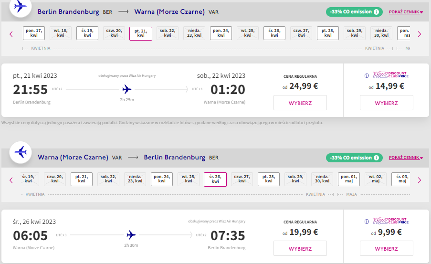Select return date wt. 25, kwi
The width and height of the screenshot is (431, 264).
pyautogui.click(x=189, y=179)
